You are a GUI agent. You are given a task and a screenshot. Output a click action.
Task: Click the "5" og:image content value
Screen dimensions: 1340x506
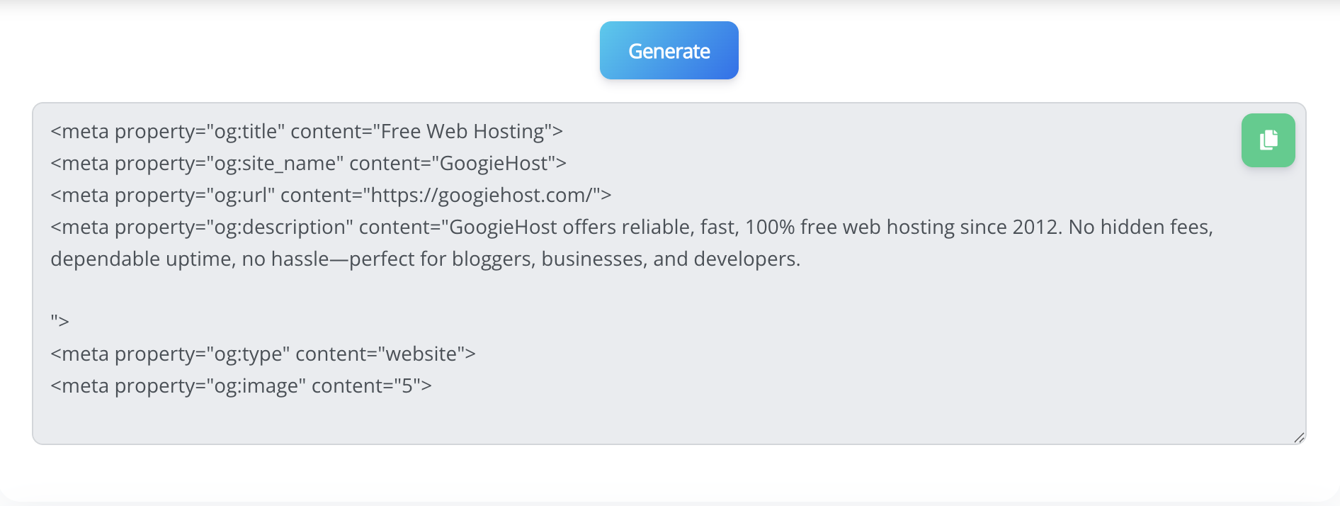point(407,386)
